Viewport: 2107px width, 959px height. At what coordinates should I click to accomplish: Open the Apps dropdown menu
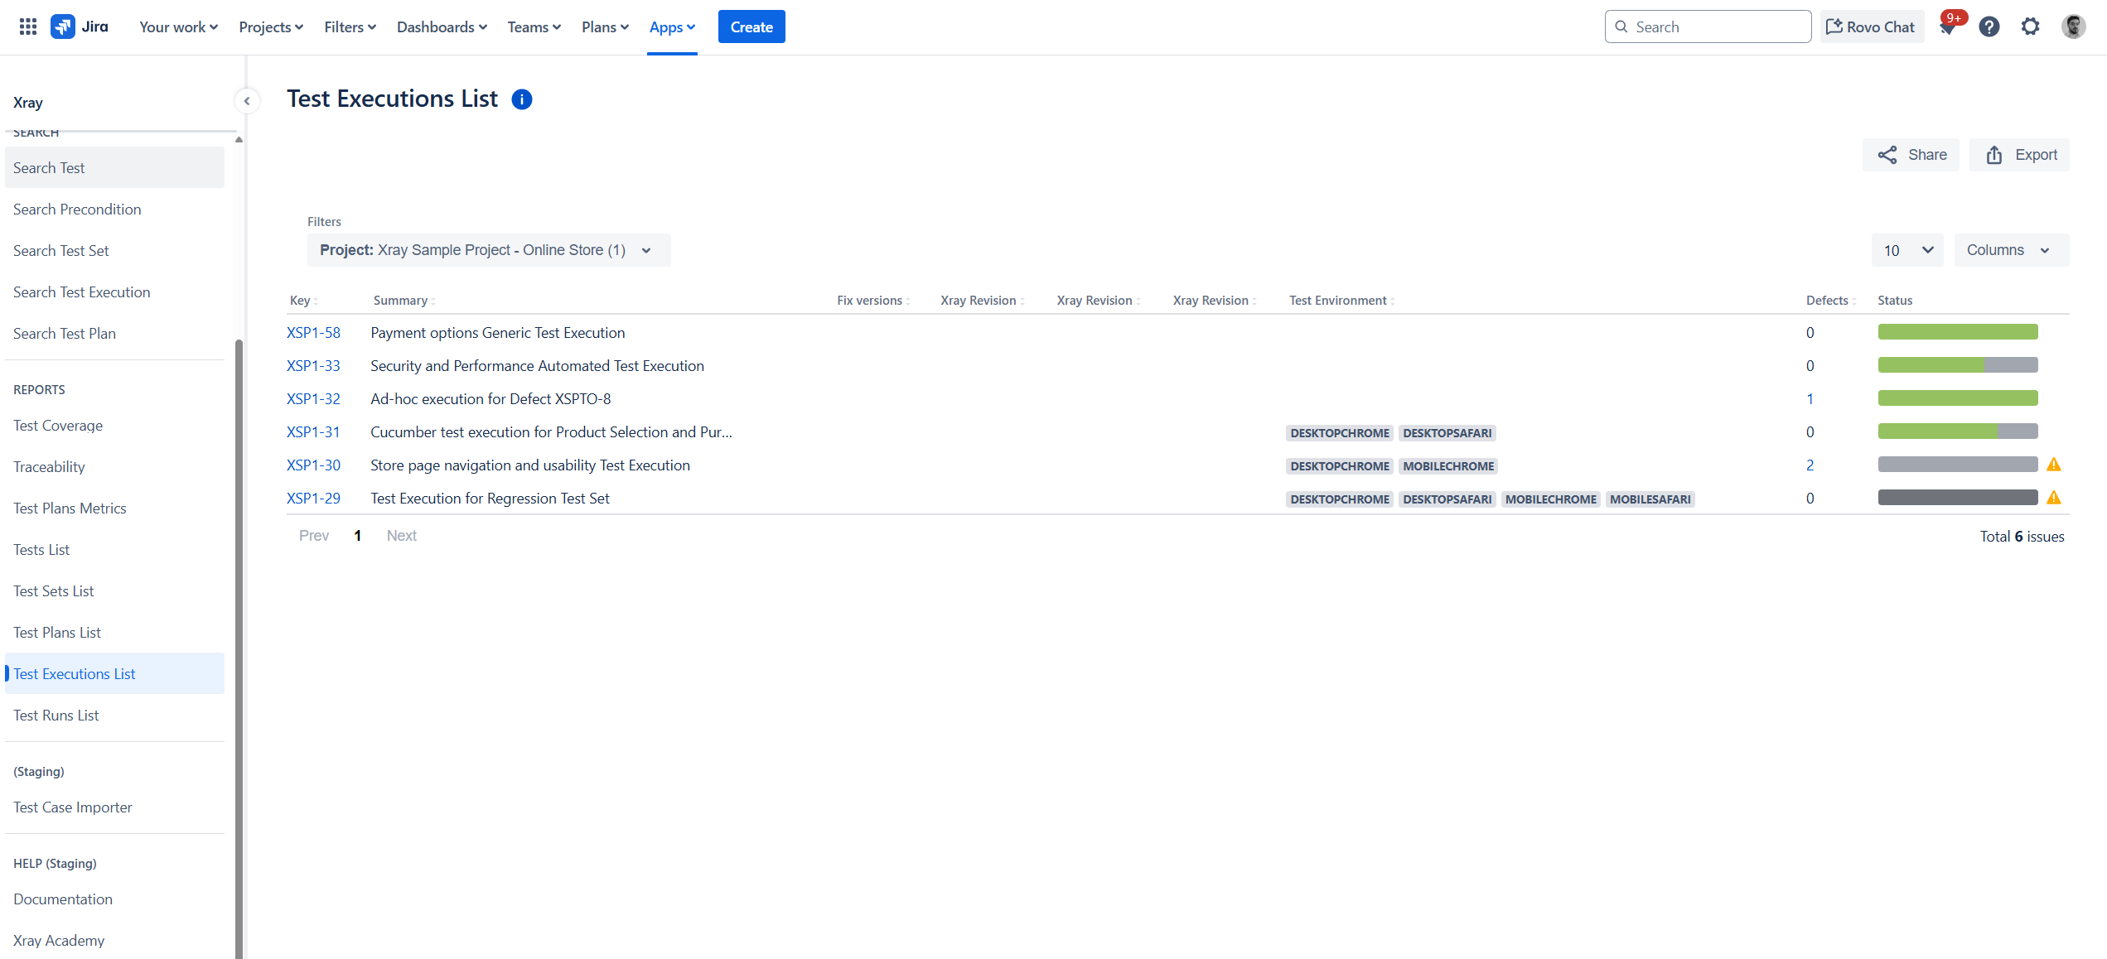point(672,27)
